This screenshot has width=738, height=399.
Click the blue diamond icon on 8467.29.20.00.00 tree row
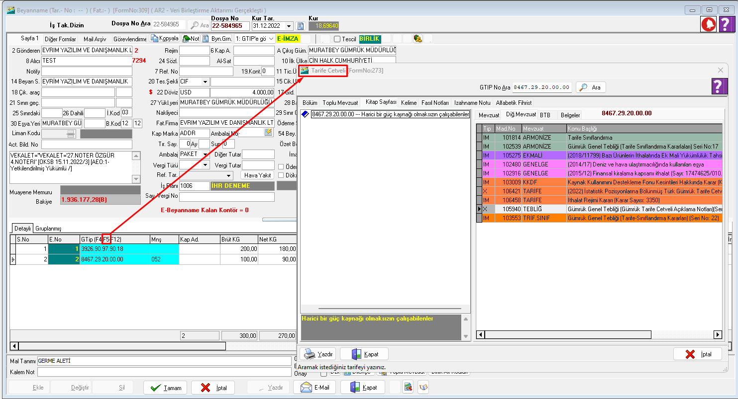coord(306,114)
